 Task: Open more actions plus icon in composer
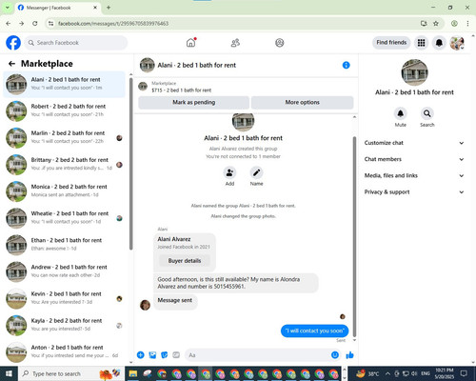141,355
